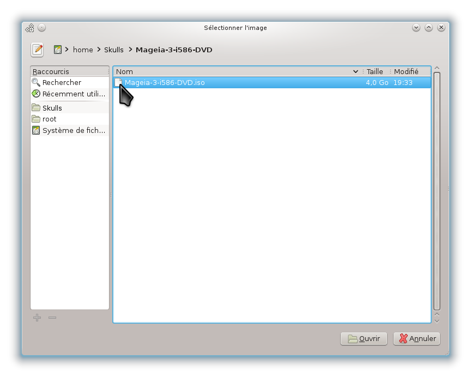Click the file icon of Mageia-3-i586-DVD.iso
The image size is (471, 377).
118,82
